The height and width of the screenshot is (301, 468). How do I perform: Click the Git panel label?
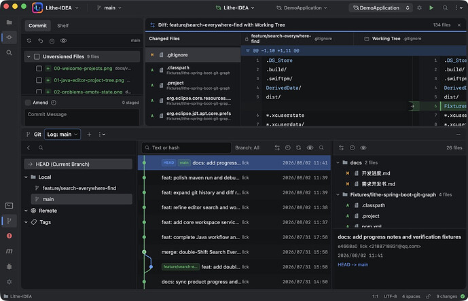[37, 135]
